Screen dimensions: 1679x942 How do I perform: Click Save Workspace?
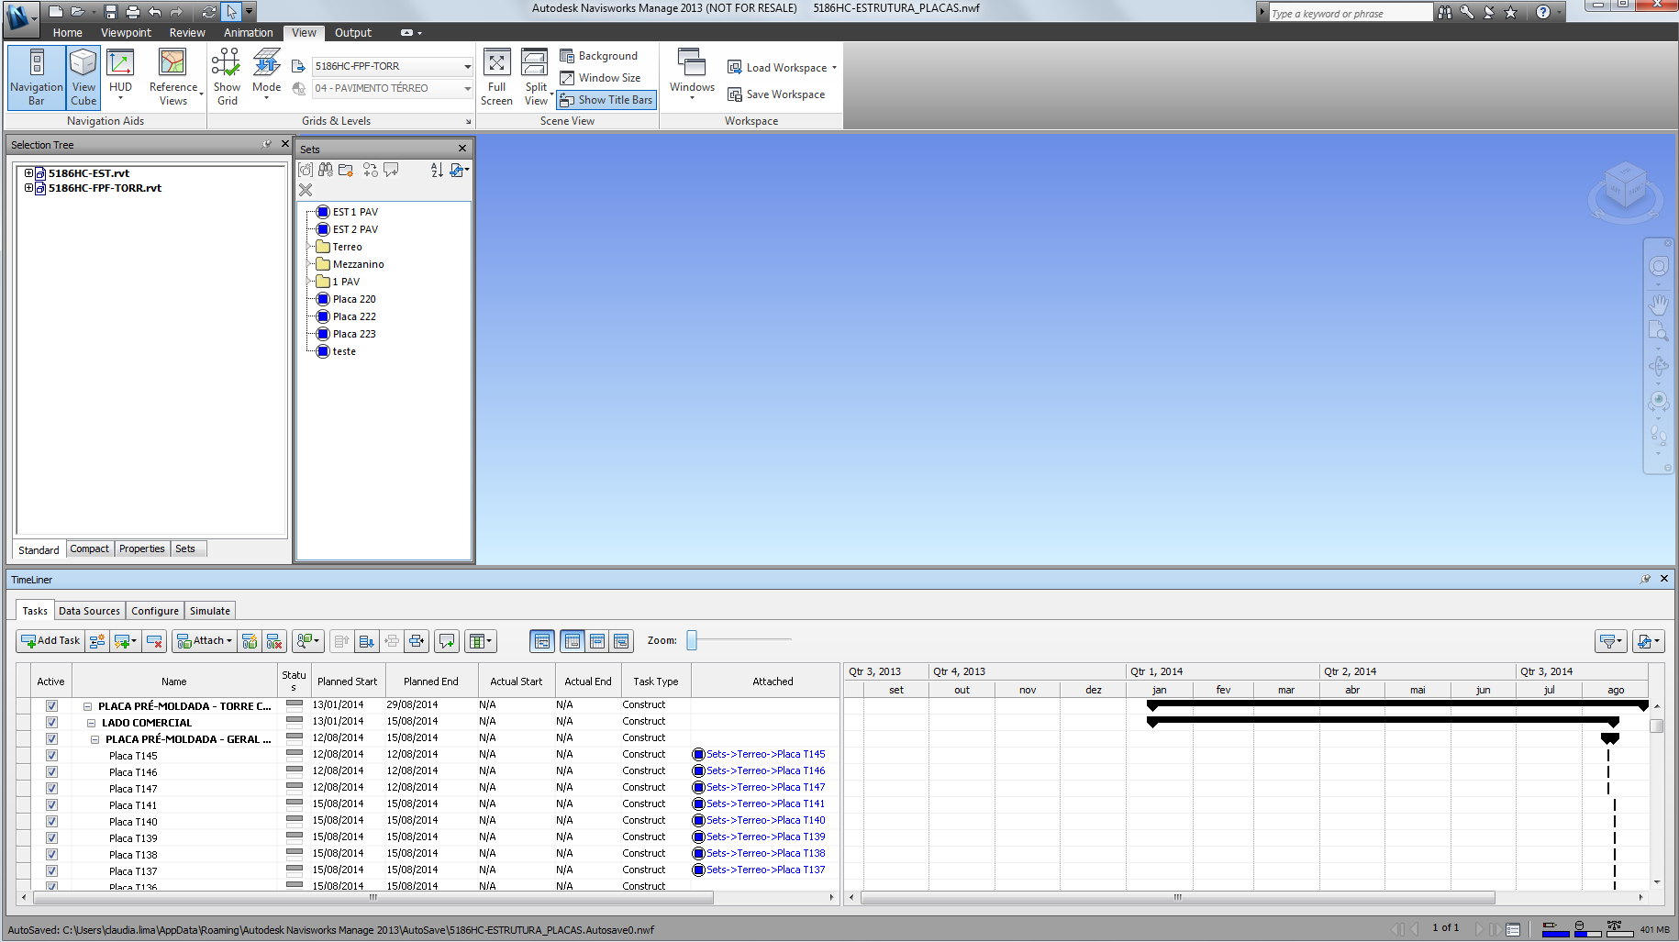pyautogui.click(x=776, y=94)
